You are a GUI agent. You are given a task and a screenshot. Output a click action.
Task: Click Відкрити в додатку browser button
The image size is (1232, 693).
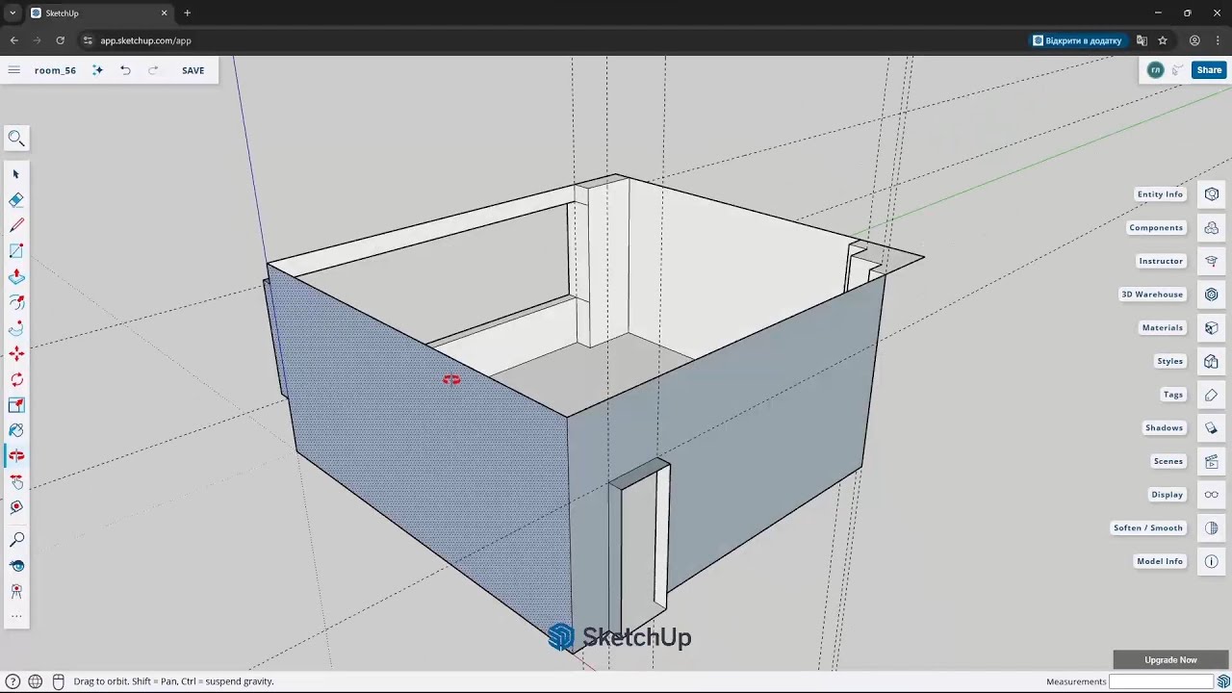(1077, 40)
